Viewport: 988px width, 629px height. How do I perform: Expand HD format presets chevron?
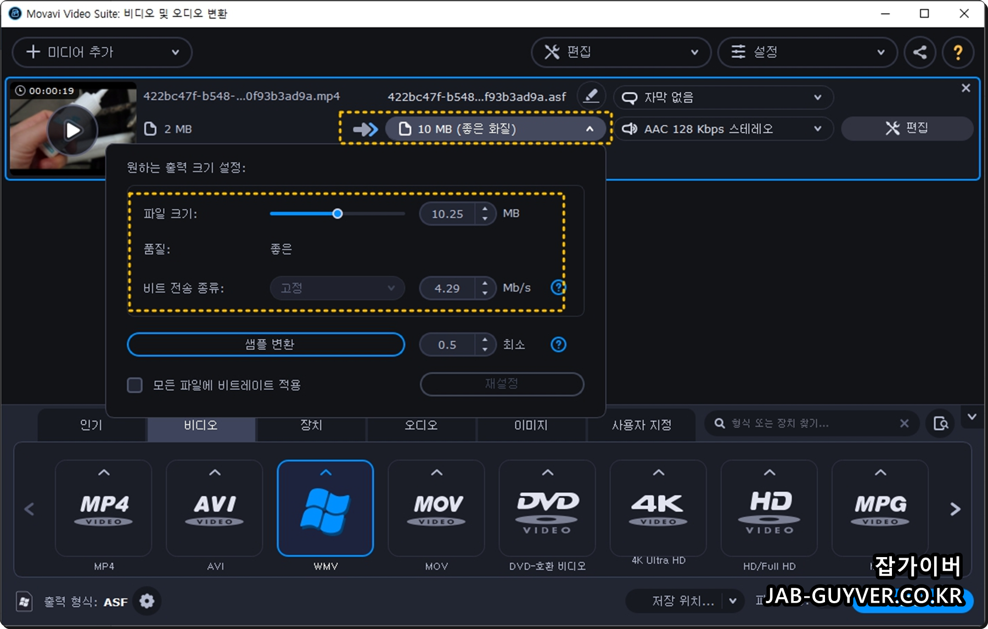tap(769, 473)
